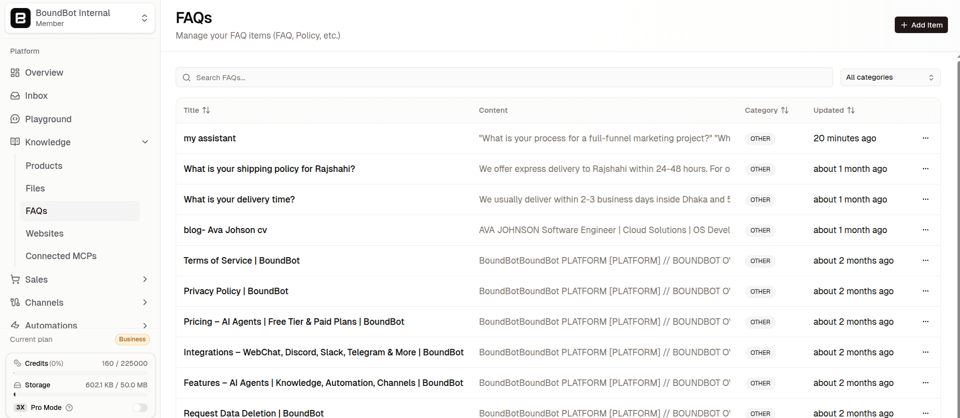
Task: Click the Add Item button
Action: (921, 25)
